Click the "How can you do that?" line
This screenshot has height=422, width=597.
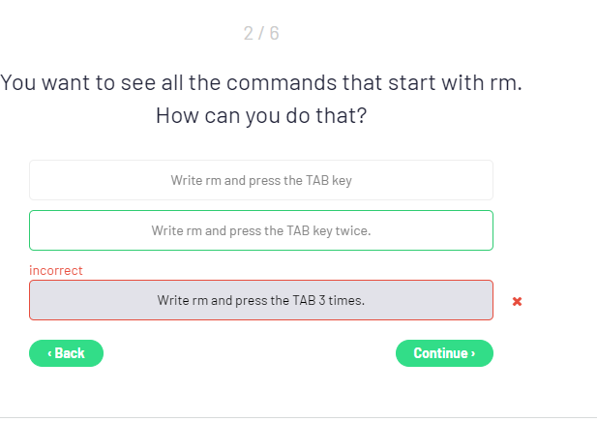pyautogui.click(x=261, y=115)
